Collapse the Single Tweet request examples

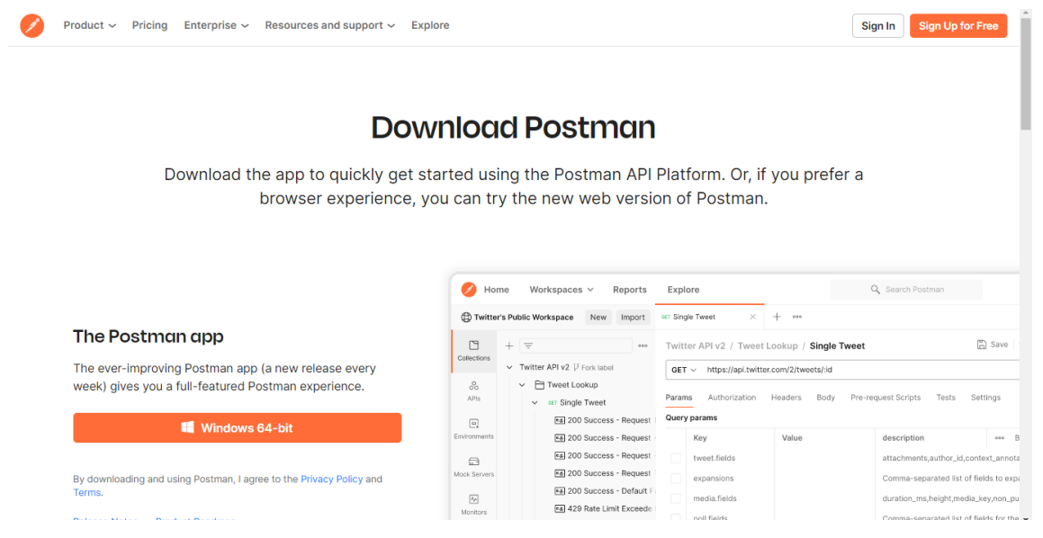pyautogui.click(x=535, y=403)
